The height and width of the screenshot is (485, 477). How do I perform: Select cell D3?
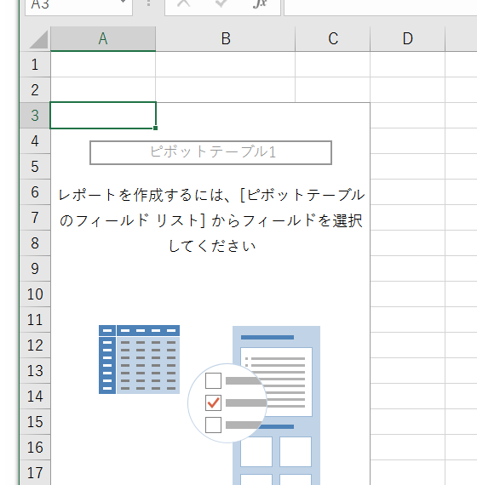(x=408, y=116)
